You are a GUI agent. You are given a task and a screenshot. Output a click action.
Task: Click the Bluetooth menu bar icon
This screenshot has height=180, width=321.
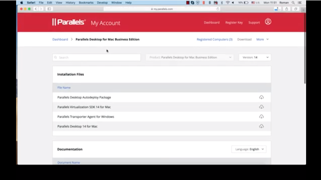222,3
